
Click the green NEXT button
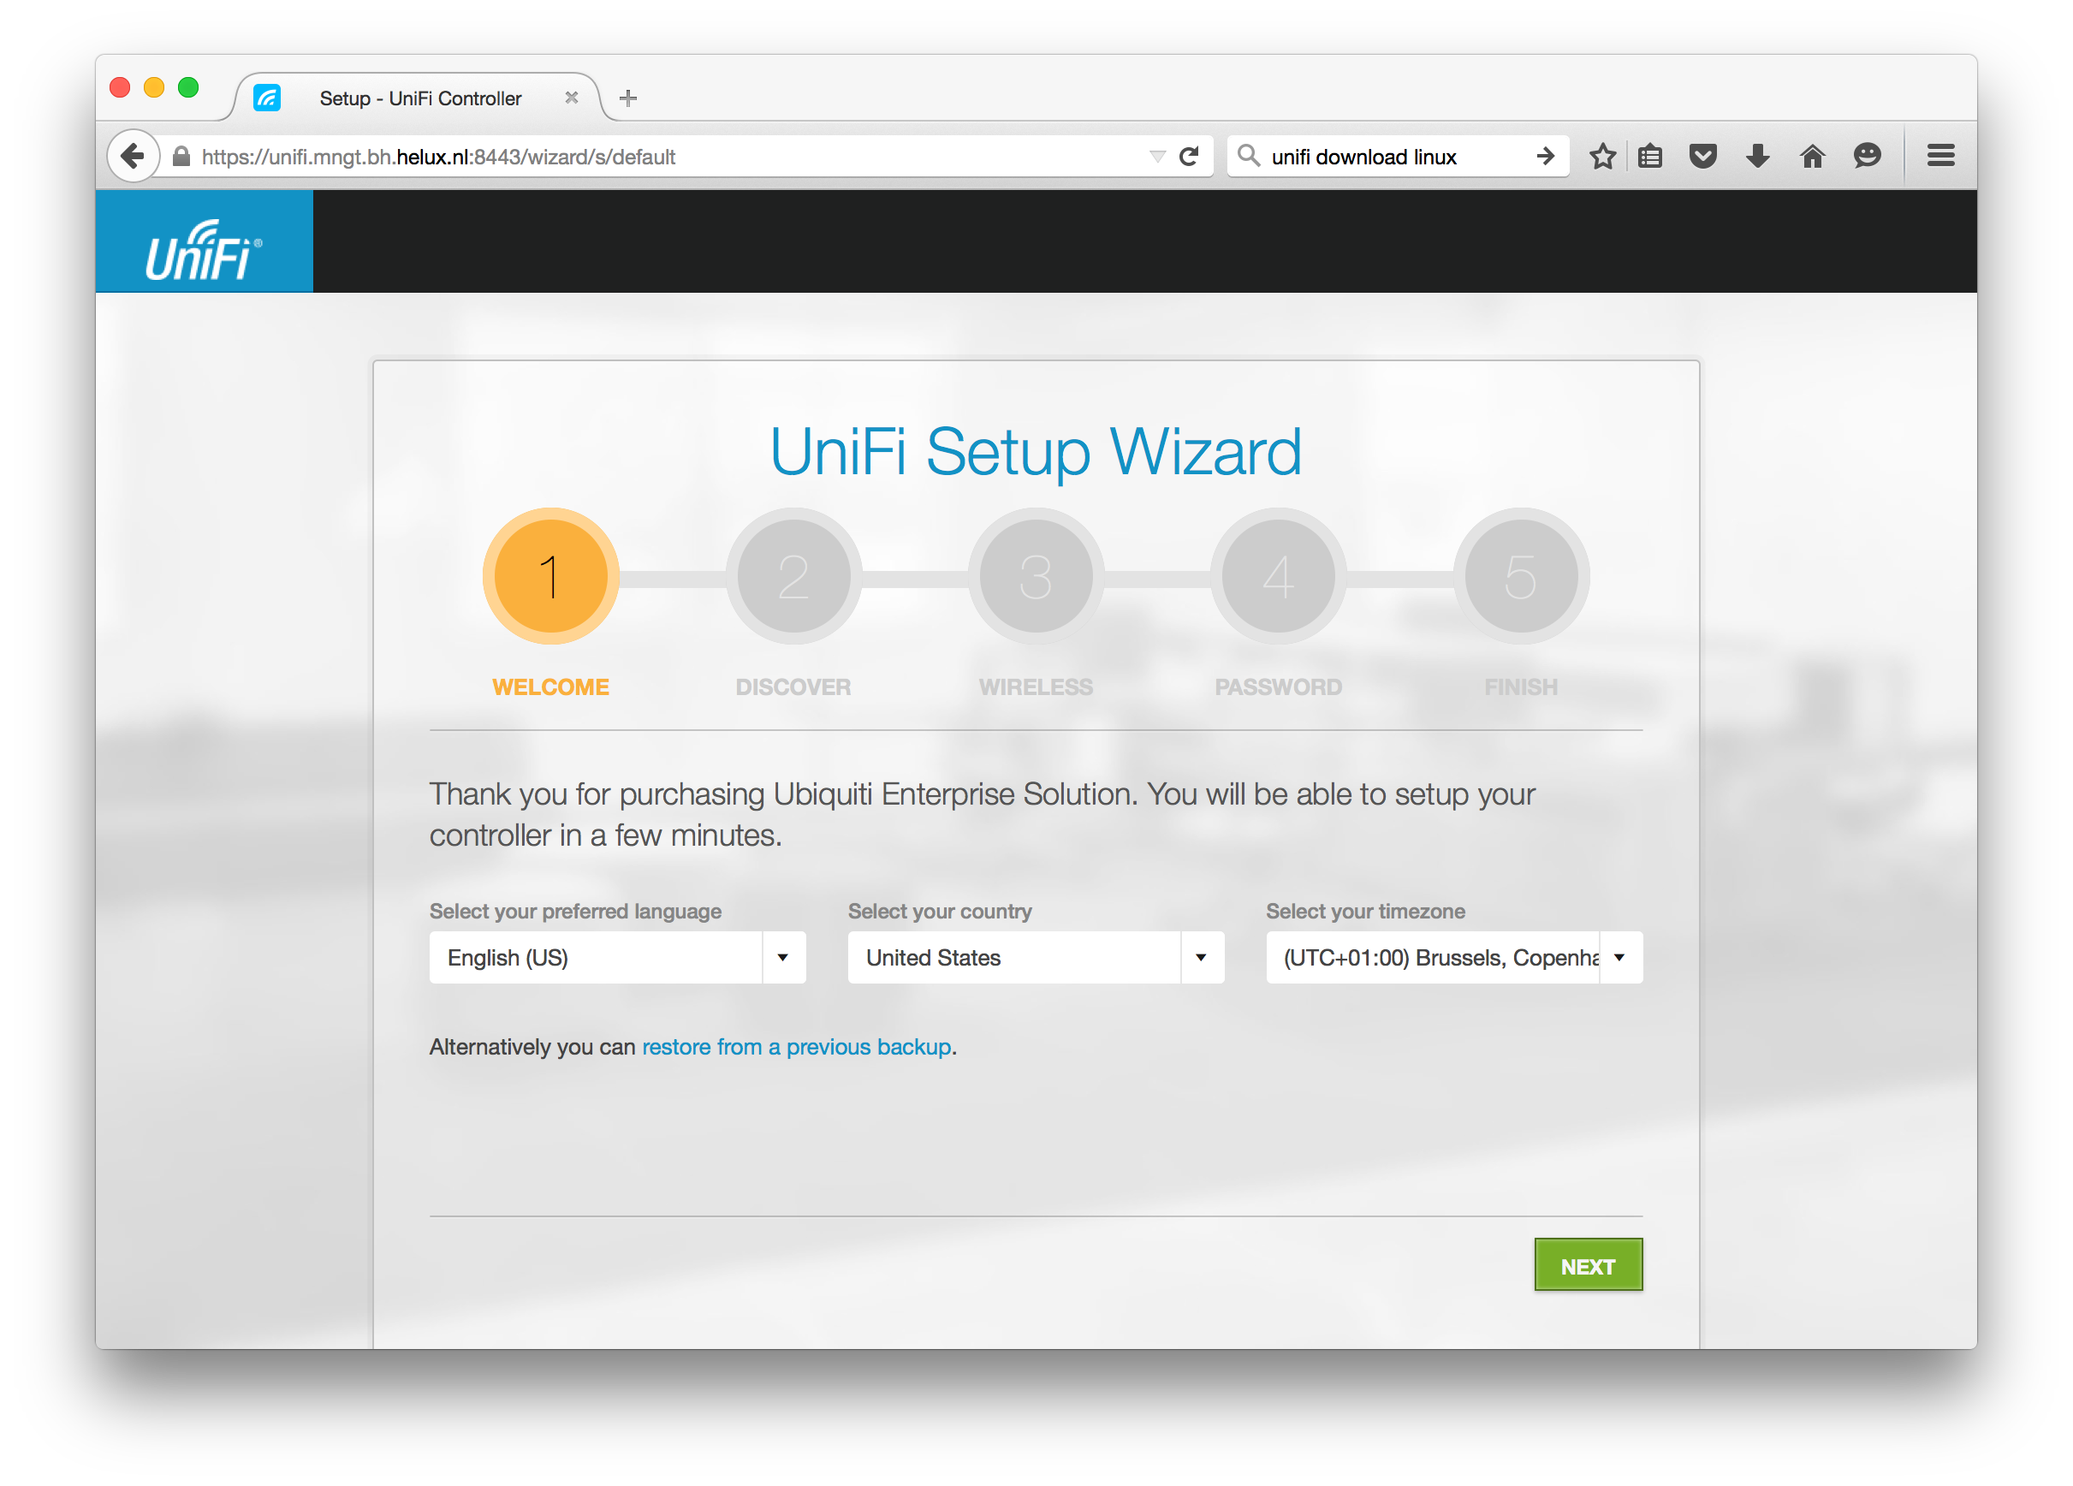pyautogui.click(x=1588, y=1266)
